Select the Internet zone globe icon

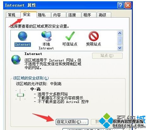coord(22,36)
